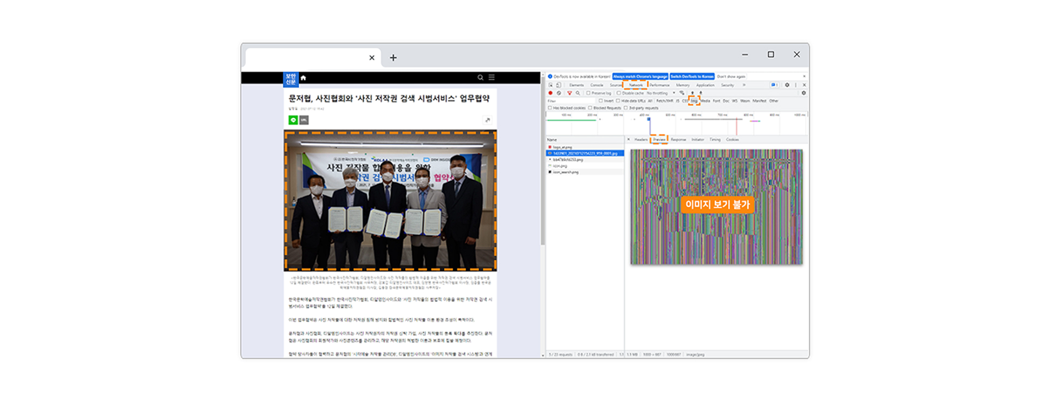1052x400 pixels.
Task: Click the export HAR down-arrow icon
Action: coord(700,93)
